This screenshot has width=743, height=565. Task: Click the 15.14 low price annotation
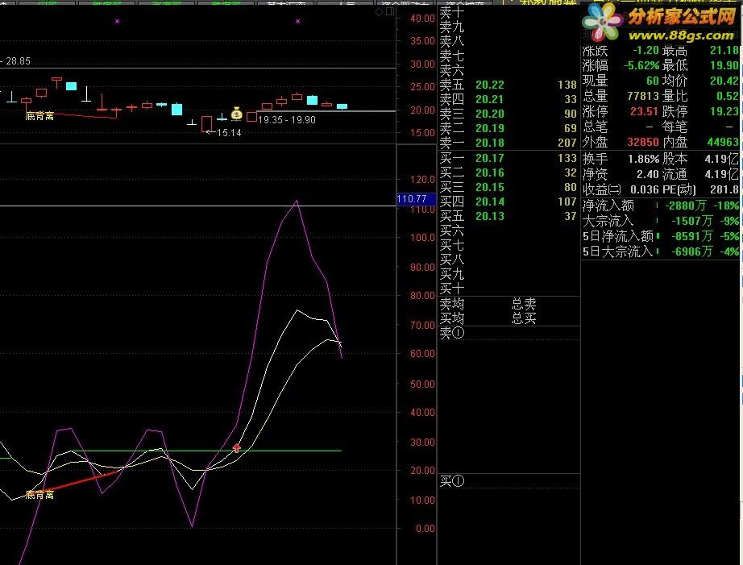coord(229,133)
